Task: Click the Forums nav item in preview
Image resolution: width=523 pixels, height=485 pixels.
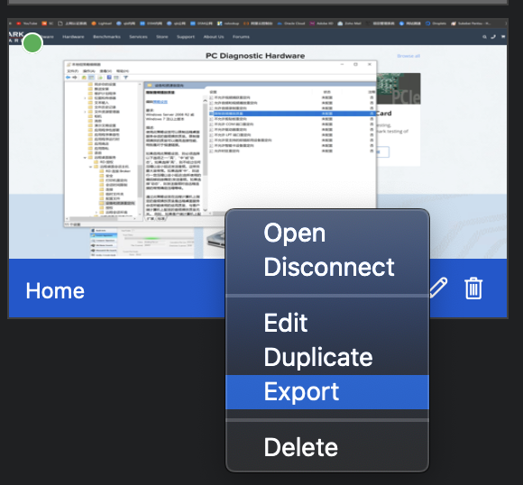Action: click(x=241, y=37)
